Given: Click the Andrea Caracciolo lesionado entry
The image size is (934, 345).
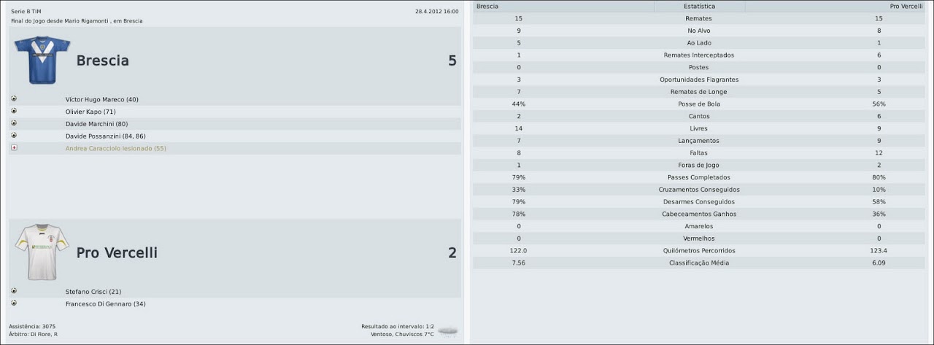Looking at the screenshot, I should (x=115, y=148).
